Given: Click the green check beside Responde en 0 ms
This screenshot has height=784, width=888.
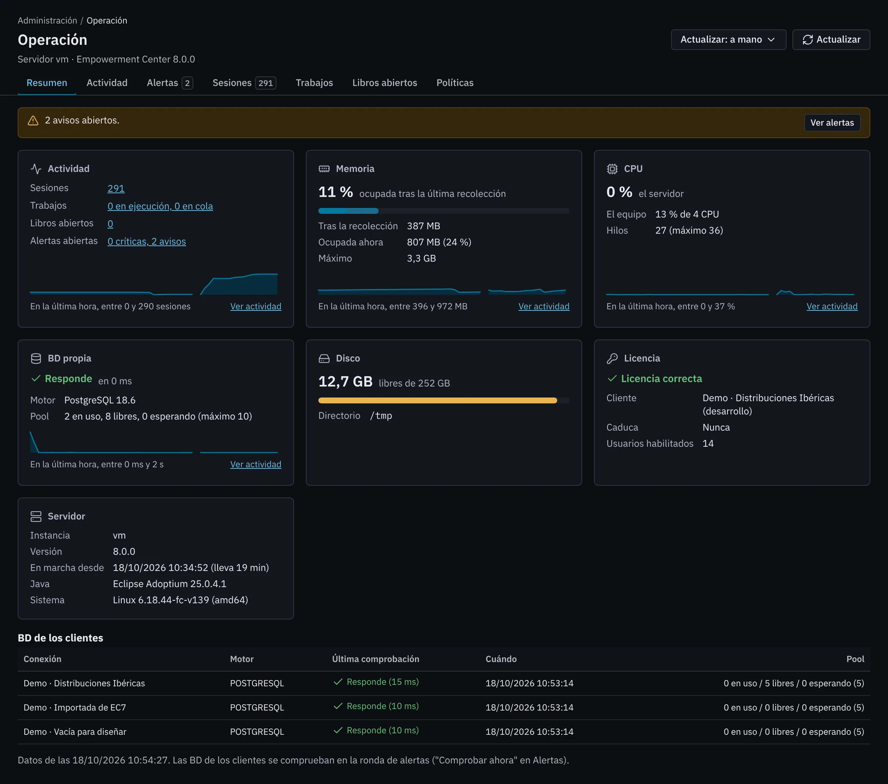Looking at the screenshot, I should 36,378.
